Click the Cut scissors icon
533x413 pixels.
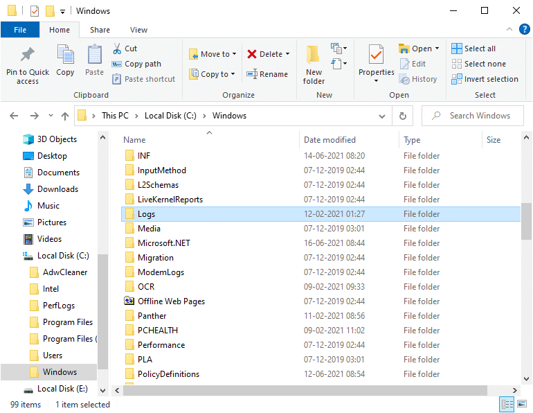pos(117,49)
